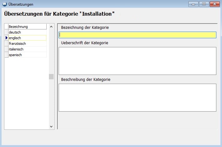This screenshot has width=222, height=147.
Task: Select the spanisch language row
Action: [x=27, y=55]
